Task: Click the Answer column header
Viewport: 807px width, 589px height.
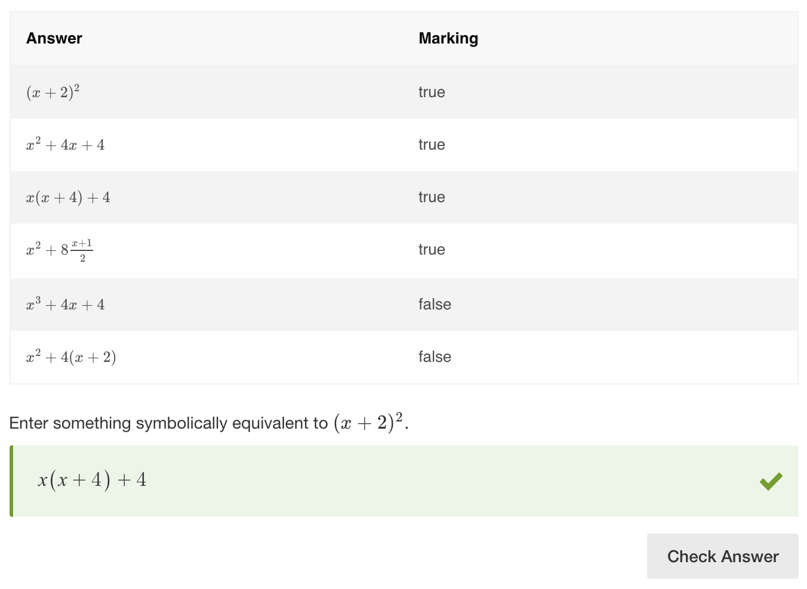Action: (x=54, y=38)
